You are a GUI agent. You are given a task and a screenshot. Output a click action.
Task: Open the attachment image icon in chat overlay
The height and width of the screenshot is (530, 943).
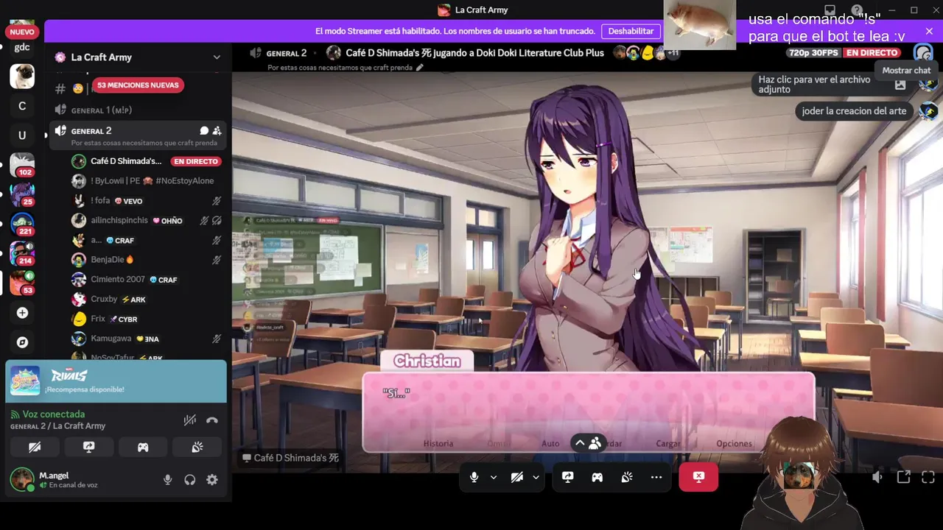[x=900, y=85]
